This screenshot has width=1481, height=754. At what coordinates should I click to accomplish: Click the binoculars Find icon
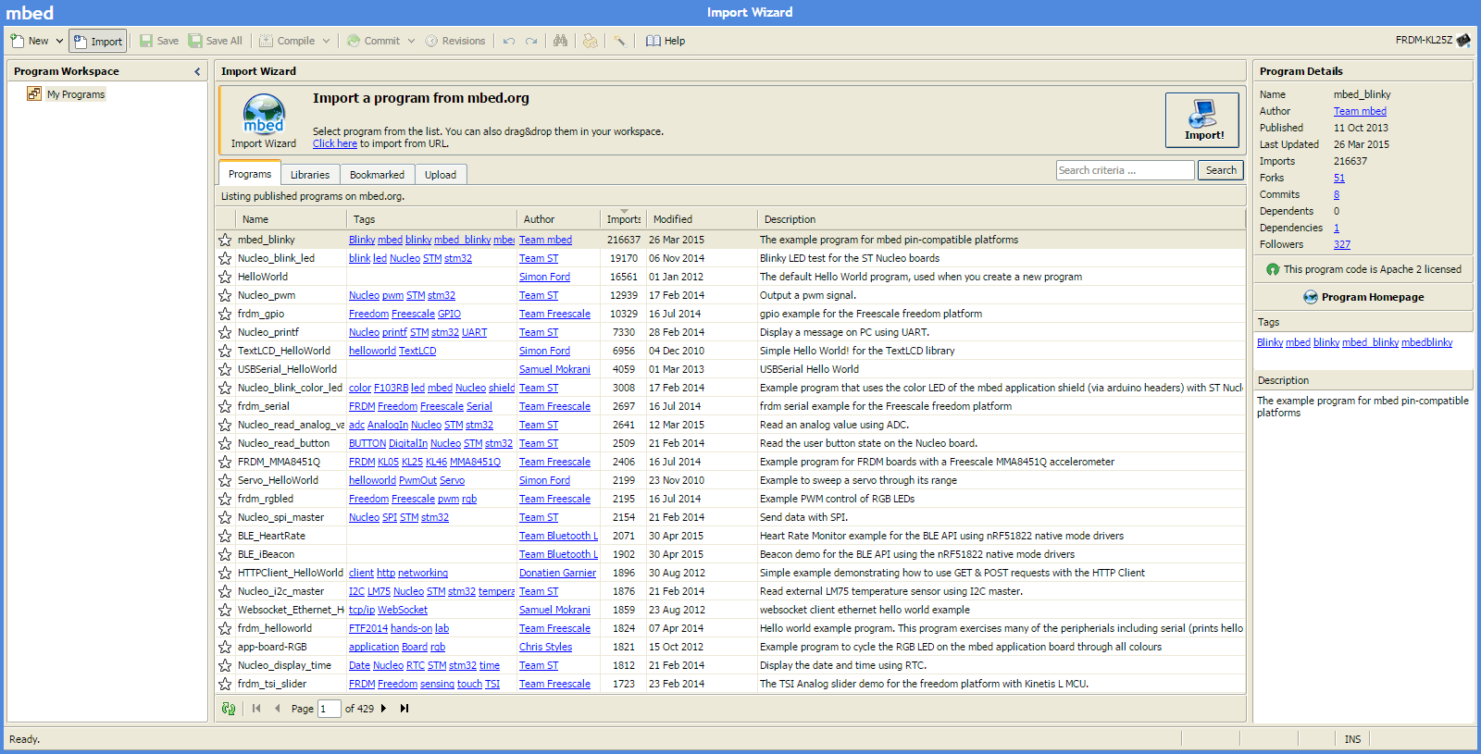[561, 41]
